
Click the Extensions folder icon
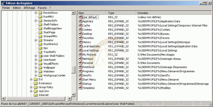[36, 83]
